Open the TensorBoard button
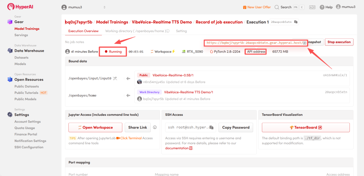Viewport: 364px width, 176px height. (x=306, y=127)
